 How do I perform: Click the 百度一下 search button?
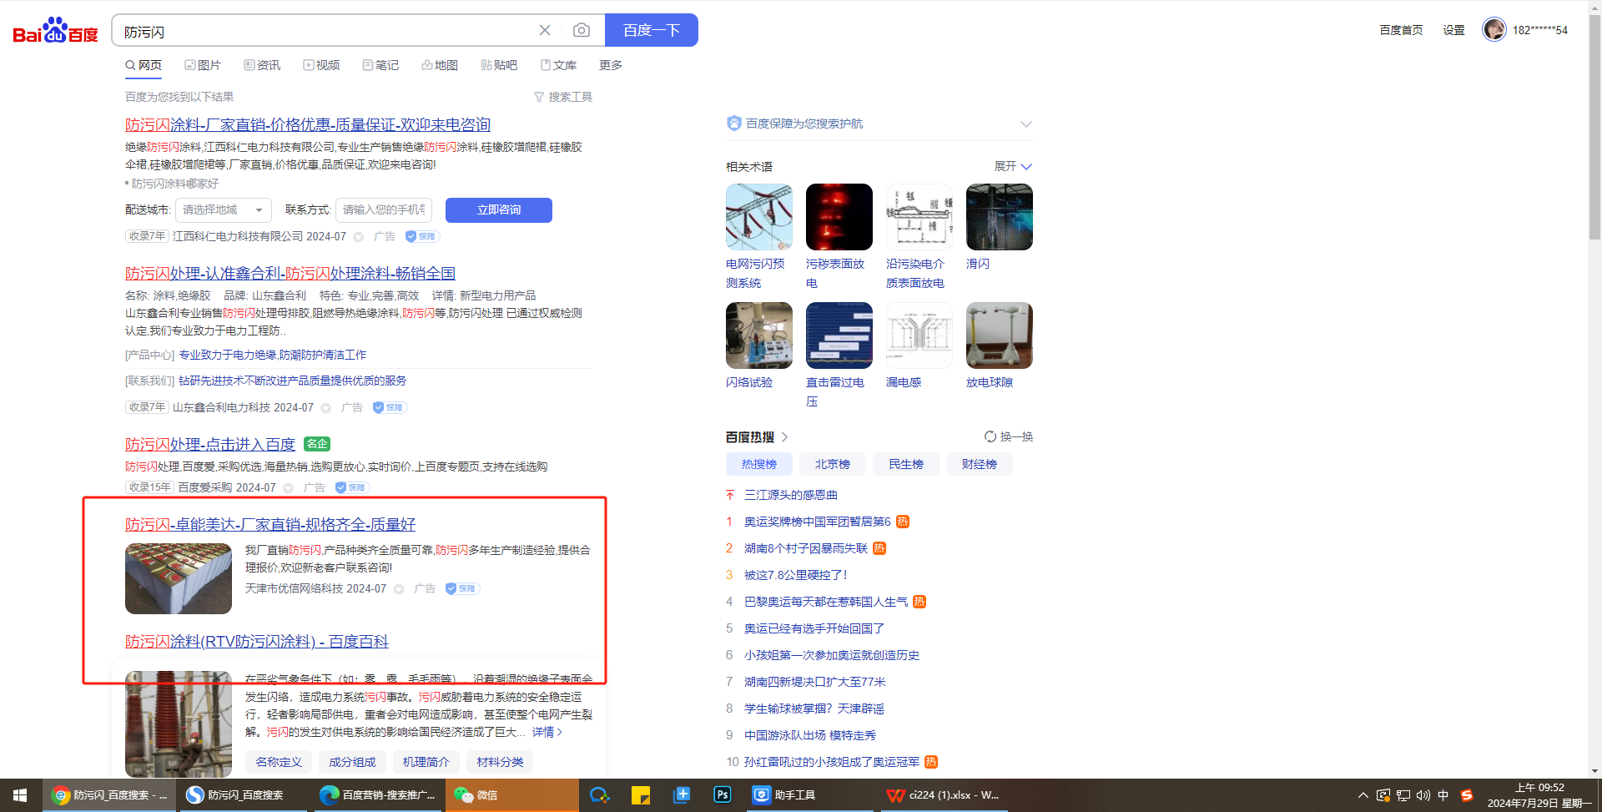click(652, 30)
